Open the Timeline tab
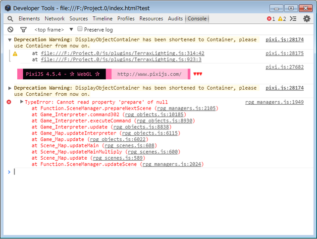The height and width of the screenshot is (239, 317). (103, 19)
